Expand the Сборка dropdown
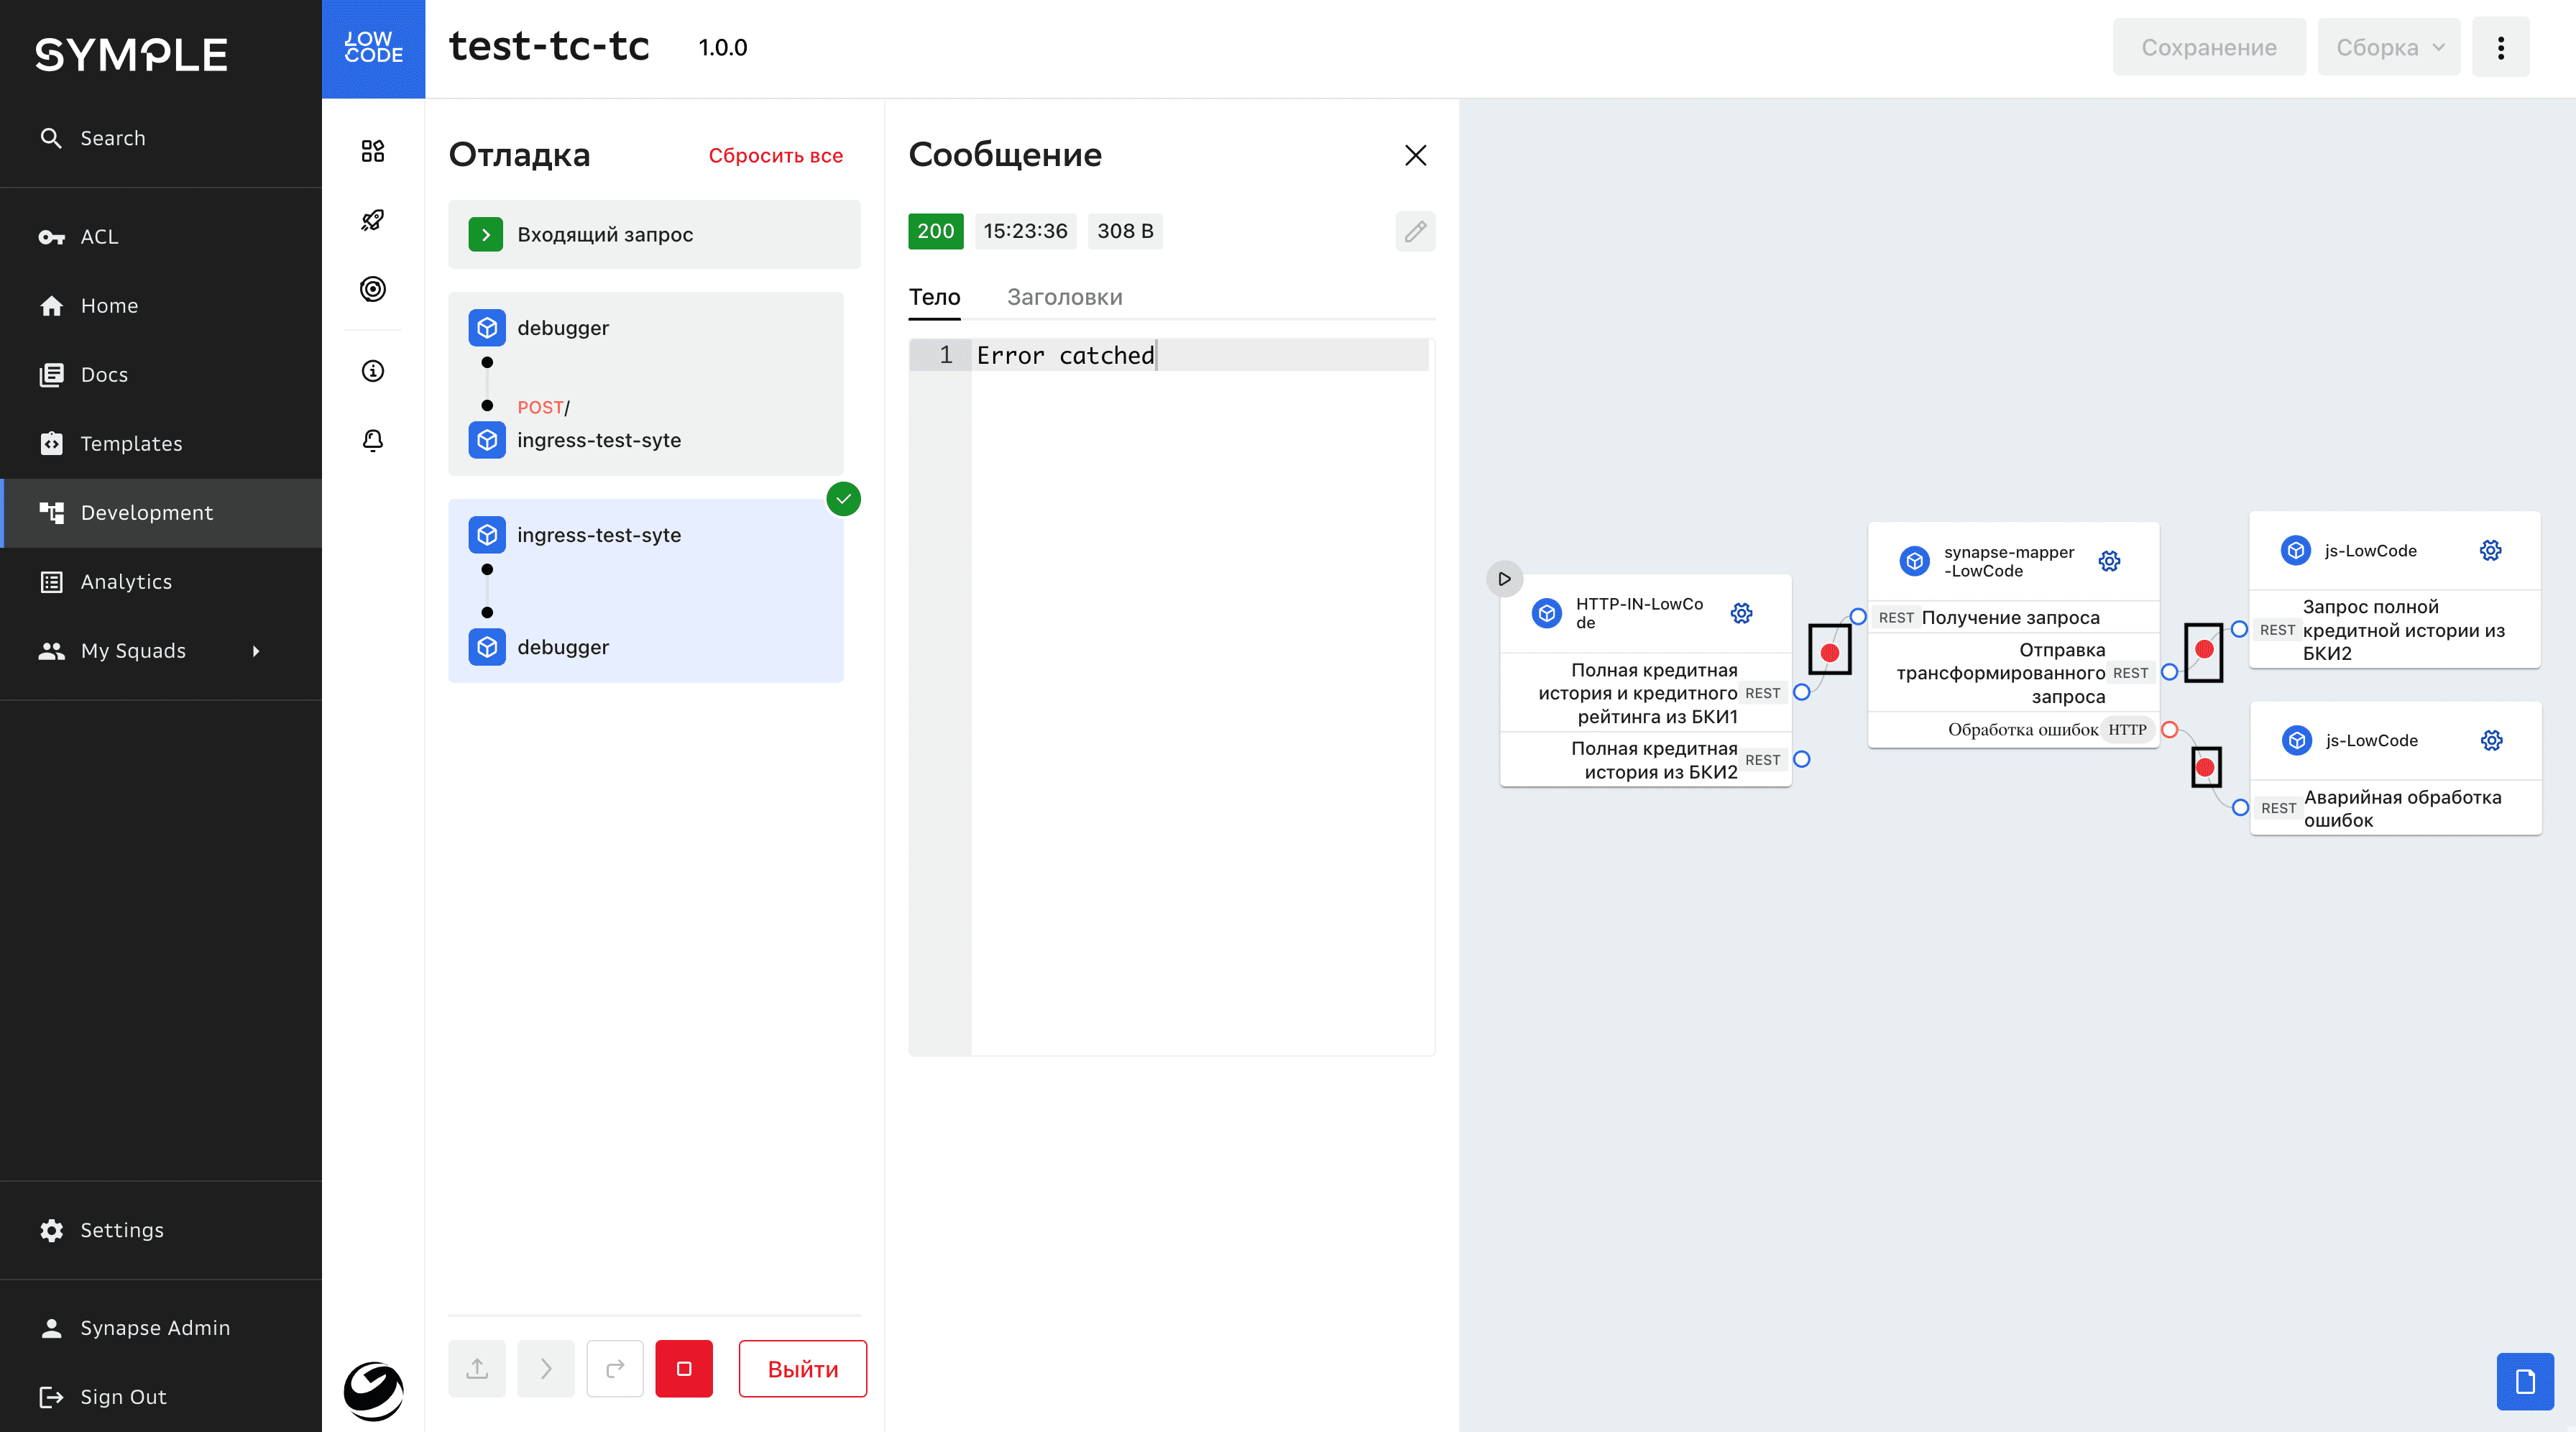The image size is (2576, 1432). click(2388, 47)
